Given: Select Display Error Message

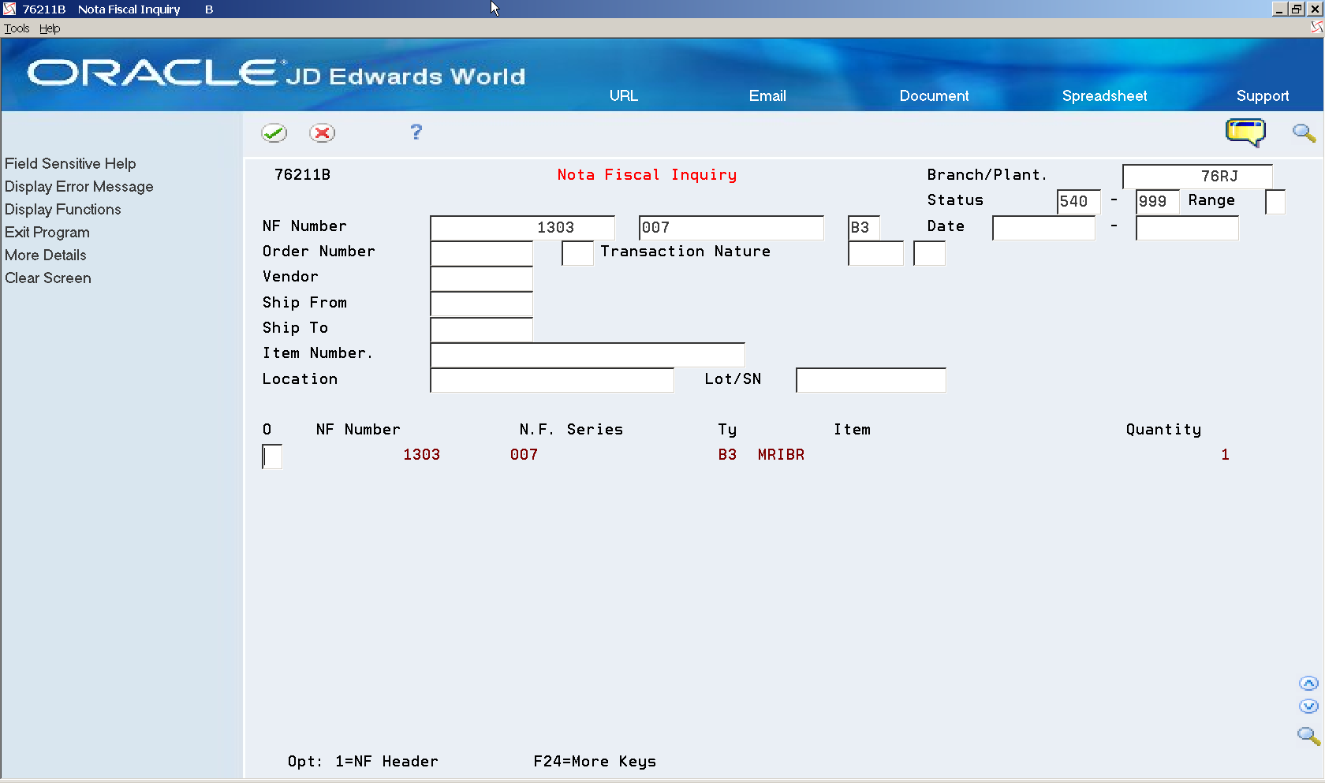Looking at the screenshot, I should (79, 186).
